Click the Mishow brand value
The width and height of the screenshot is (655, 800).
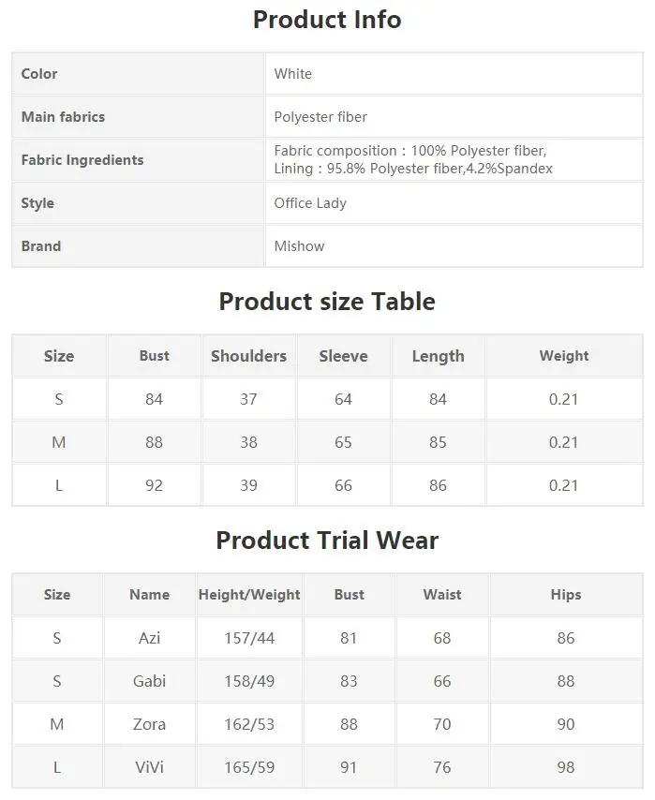click(299, 246)
